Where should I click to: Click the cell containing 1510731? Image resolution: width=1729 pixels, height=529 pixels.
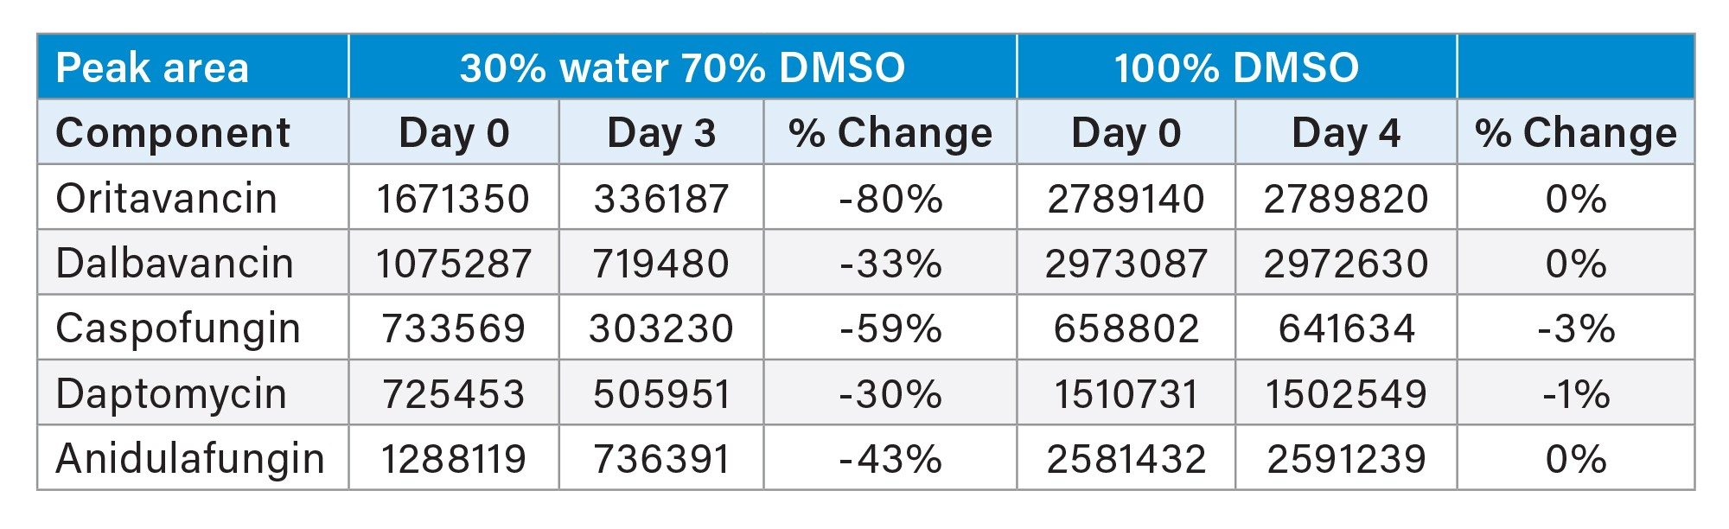1126,394
